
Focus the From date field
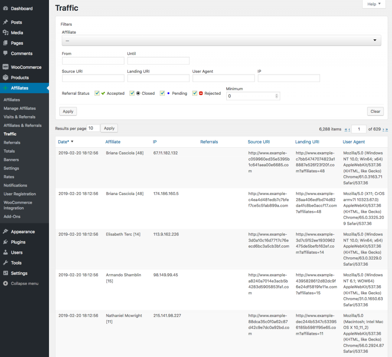[93, 61]
